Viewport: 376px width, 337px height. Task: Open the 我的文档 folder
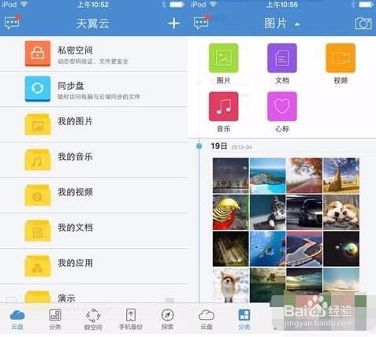tap(94, 231)
